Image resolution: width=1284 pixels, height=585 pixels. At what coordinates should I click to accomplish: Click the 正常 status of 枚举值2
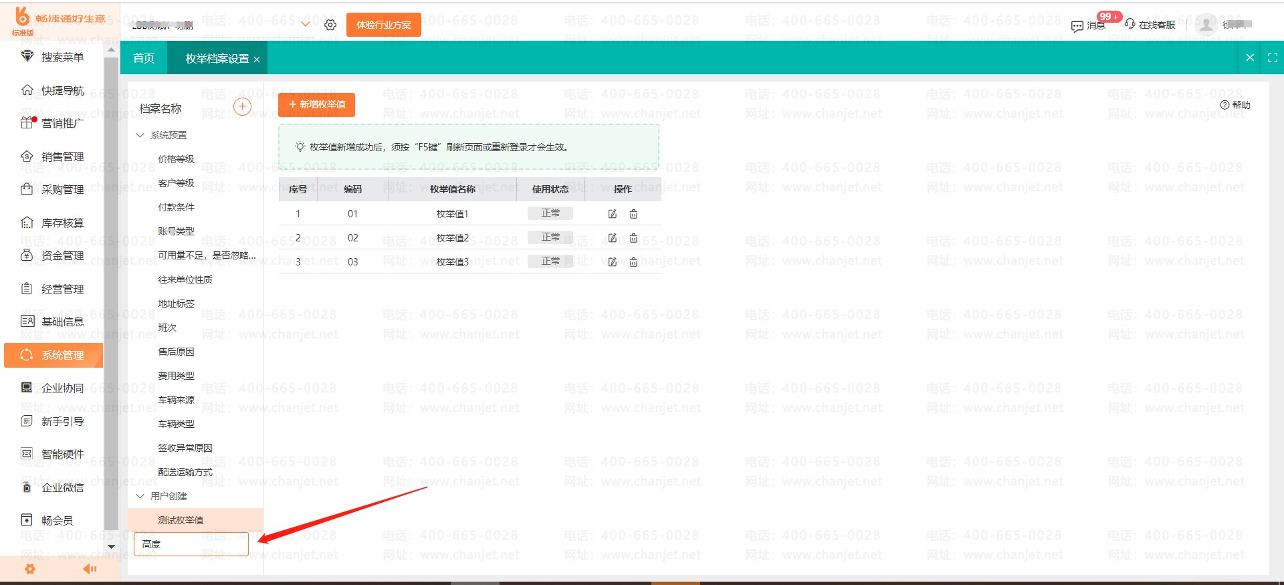[550, 237]
